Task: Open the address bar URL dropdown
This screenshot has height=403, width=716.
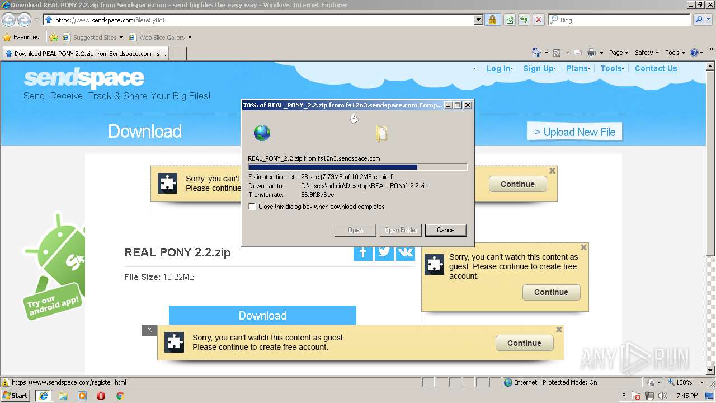Action: pos(479,20)
